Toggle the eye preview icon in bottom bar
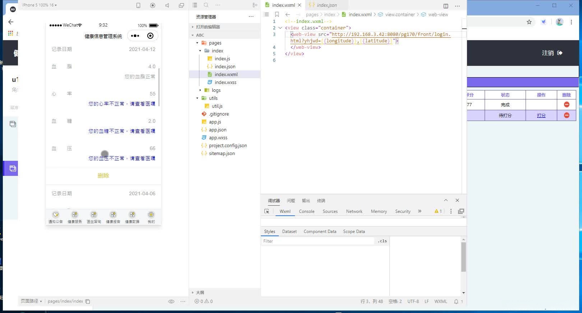 [x=171, y=302]
